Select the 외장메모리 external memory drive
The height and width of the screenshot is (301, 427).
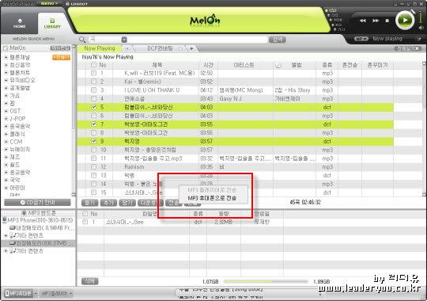coord(42,243)
